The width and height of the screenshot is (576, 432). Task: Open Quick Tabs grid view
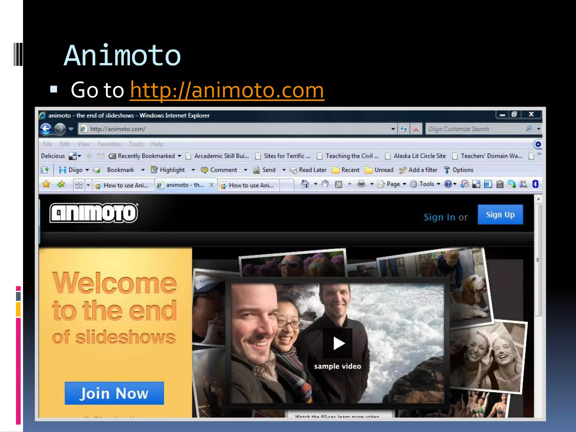(79, 185)
